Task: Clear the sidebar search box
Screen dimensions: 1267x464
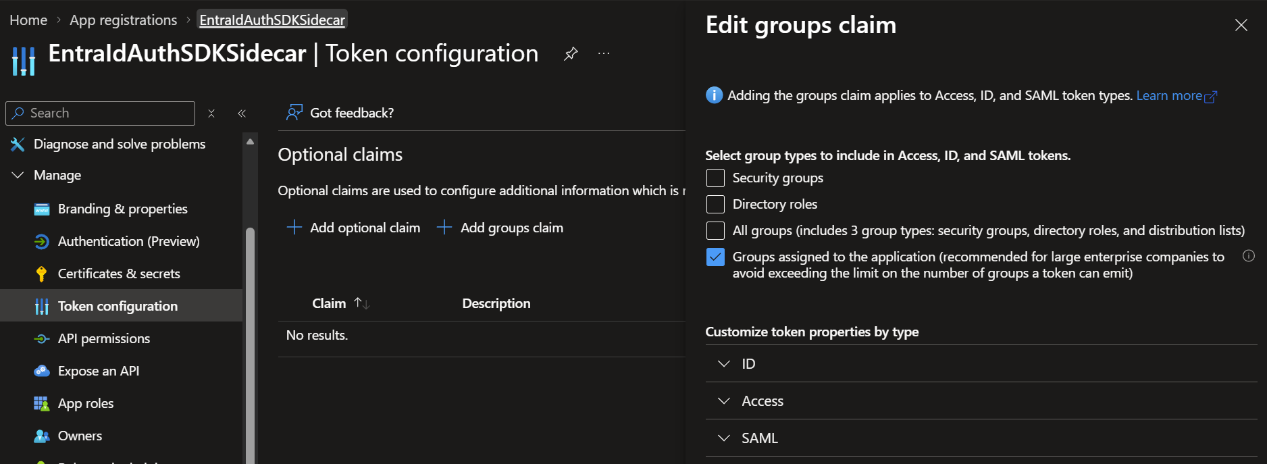Action: coord(211,113)
